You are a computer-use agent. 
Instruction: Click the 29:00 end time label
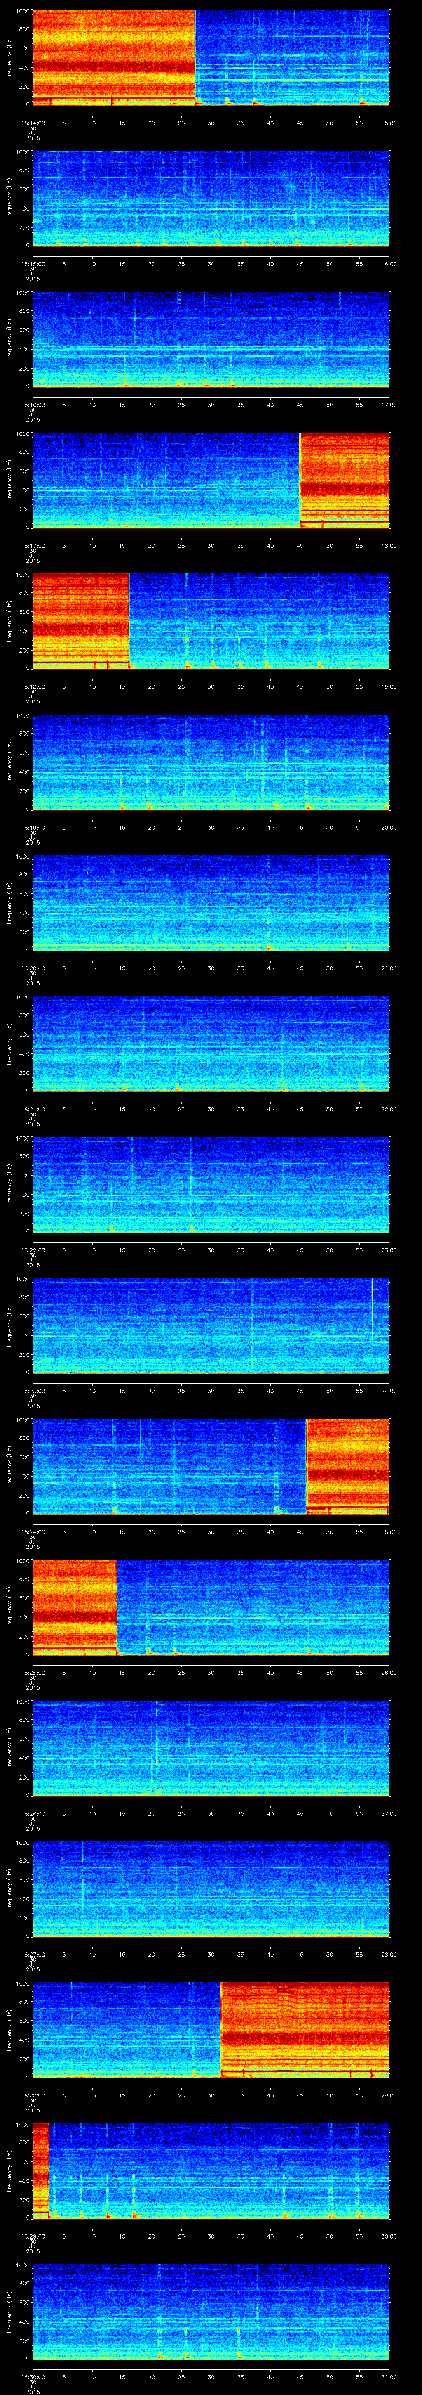pos(389,2096)
